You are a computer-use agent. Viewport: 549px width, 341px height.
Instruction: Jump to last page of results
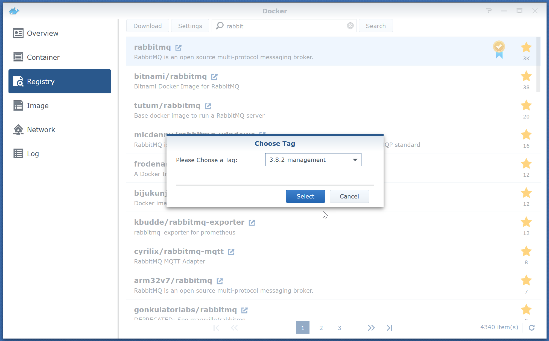tap(389, 328)
